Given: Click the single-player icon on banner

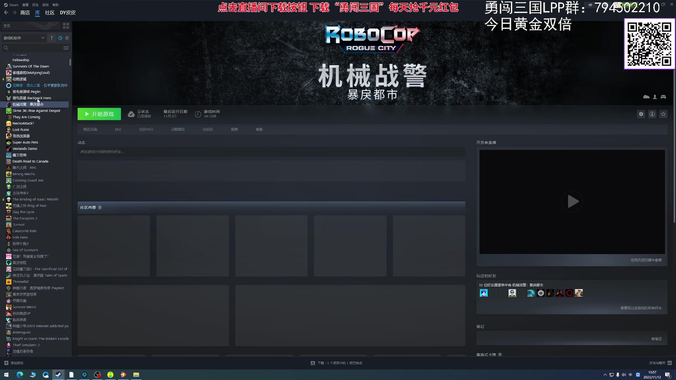Looking at the screenshot, I should (655, 97).
